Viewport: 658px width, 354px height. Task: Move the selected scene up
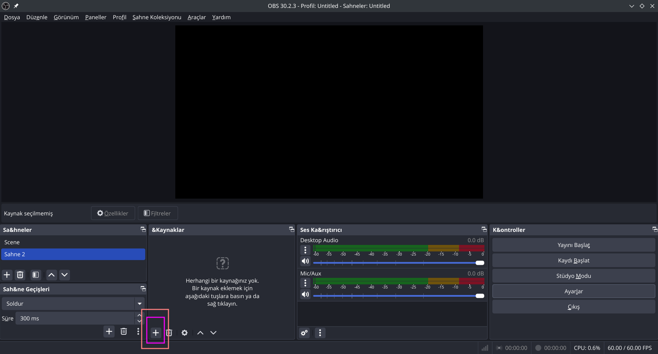tap(51, 275)
